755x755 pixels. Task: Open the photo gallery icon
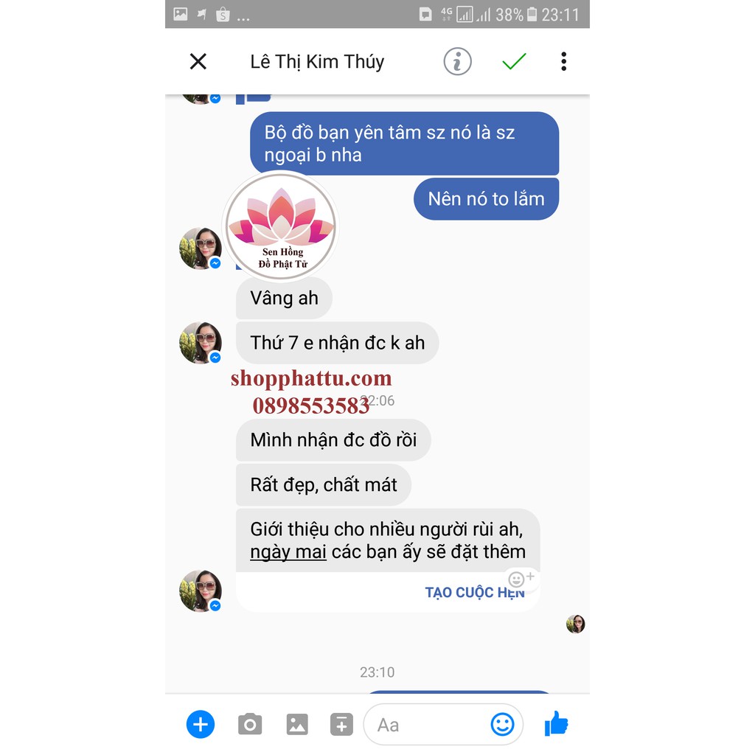pyautogui.click(x=297, y=724)
